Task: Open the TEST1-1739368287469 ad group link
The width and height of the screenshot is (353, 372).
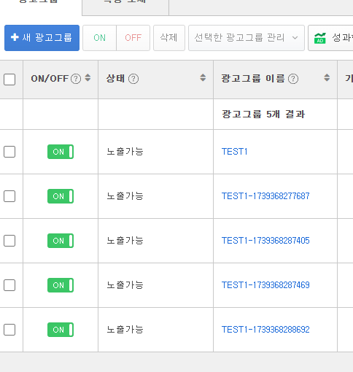Action: tap(265, 285)
